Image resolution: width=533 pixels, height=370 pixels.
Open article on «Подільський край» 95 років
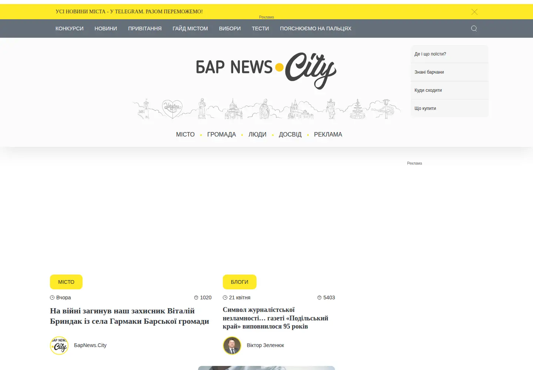click(x=275, y=318)
